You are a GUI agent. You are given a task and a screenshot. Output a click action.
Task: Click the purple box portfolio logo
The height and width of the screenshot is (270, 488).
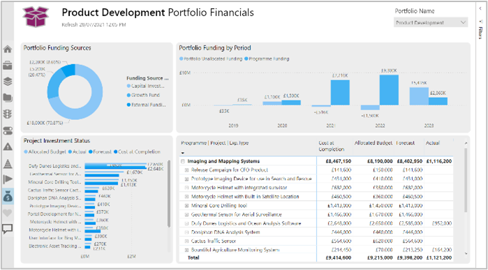[36, 17]
